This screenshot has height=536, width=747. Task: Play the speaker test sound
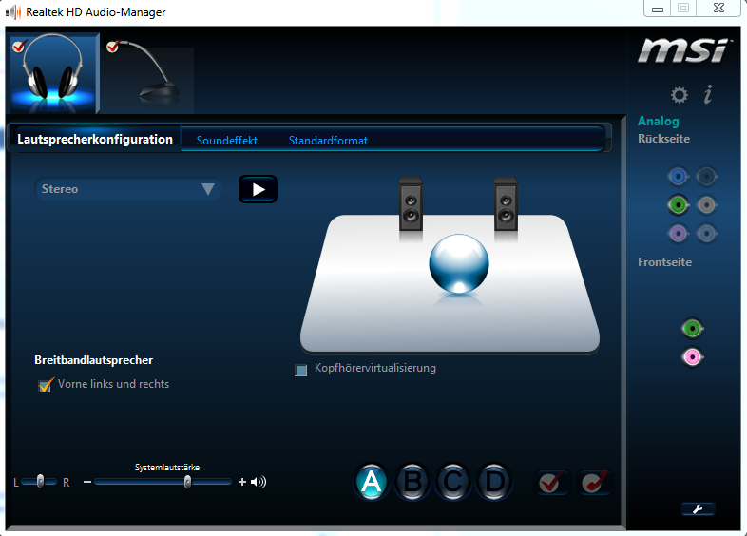258,189
